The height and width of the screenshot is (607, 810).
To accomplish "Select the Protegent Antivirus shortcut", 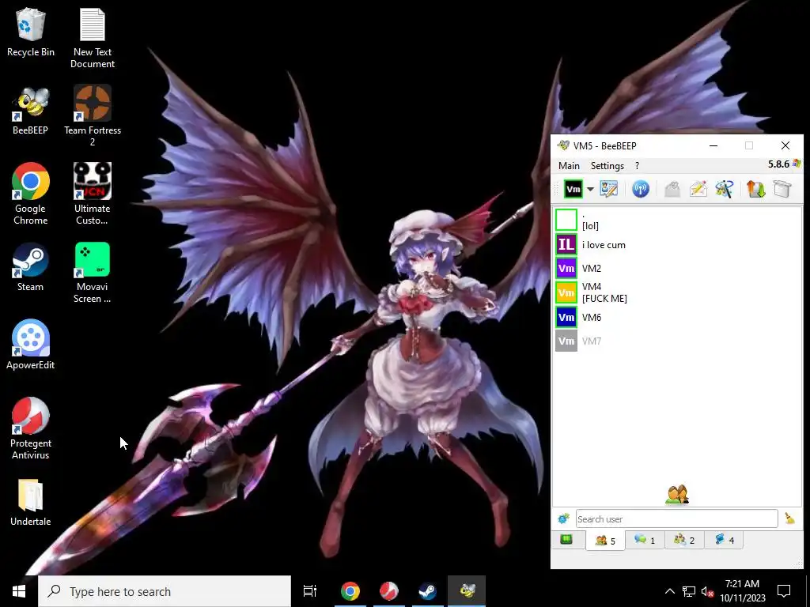I will (x=31, y=428).
